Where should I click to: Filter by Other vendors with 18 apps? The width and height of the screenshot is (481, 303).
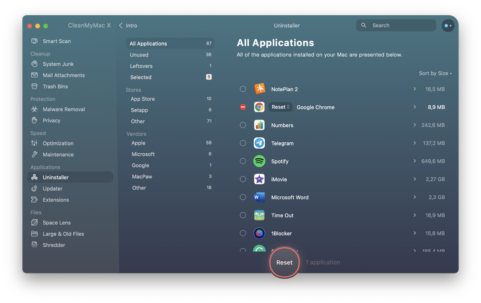pyautogui.click(x=170, y=188)
